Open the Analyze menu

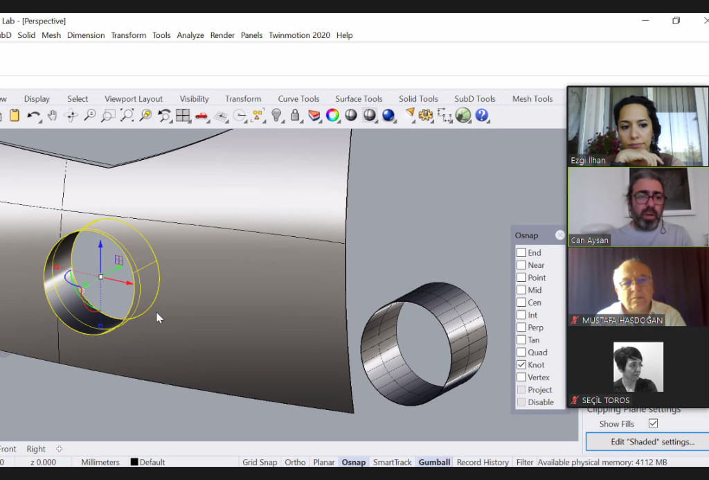tap(190, 35)
